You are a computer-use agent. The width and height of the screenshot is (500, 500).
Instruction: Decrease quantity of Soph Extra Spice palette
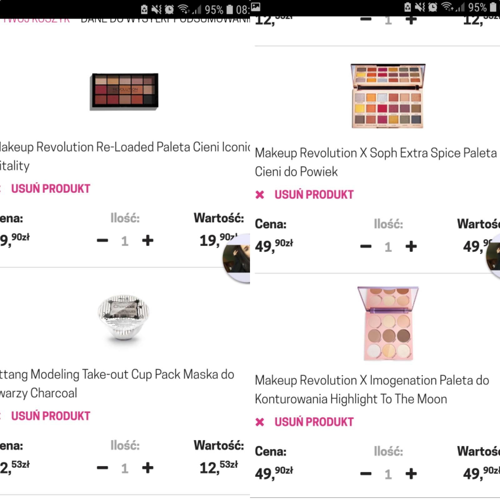point(366,247)
